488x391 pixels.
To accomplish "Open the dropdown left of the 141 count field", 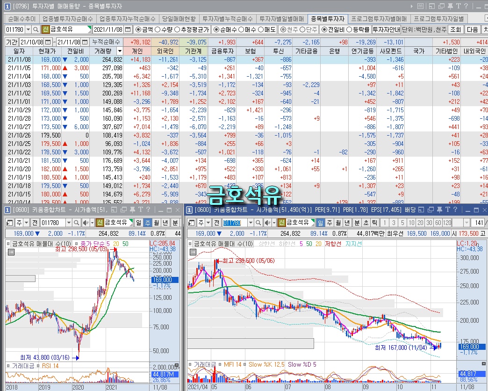I will [466, 223].
